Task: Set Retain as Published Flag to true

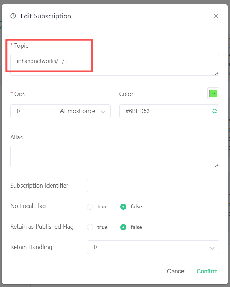Action: click(90, 227)
